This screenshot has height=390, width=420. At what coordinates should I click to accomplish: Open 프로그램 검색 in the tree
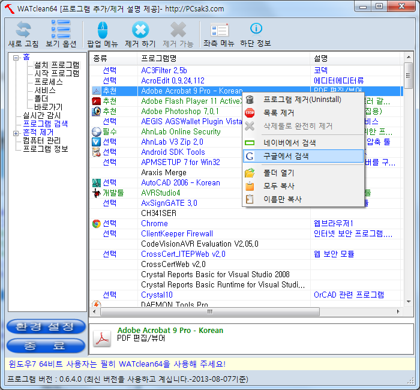pyautogui.click(x=45, y=124)
